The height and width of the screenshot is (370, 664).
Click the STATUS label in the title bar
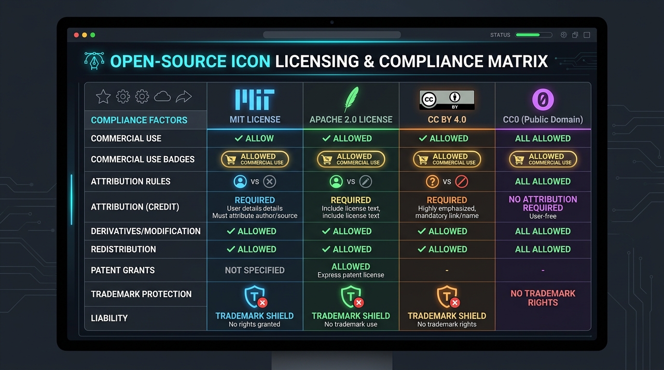[500, 35]
